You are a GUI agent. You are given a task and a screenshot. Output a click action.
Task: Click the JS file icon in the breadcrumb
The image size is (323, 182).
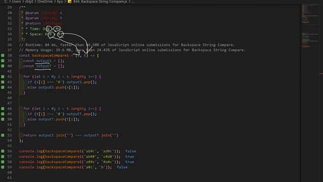(x=70, y=2)
